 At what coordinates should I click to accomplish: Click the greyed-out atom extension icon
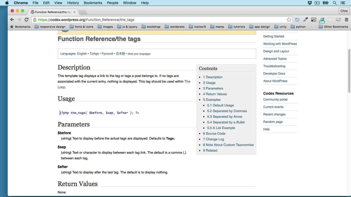[330, 20]
